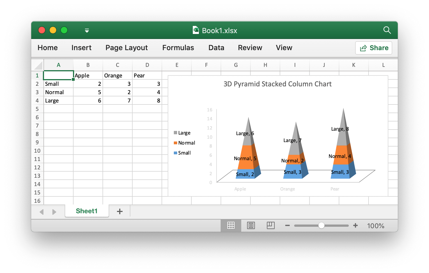This screenshot has height=273, width=429.
Task: Select all cells using the corner triangle
Action: [x=38, y=65]
